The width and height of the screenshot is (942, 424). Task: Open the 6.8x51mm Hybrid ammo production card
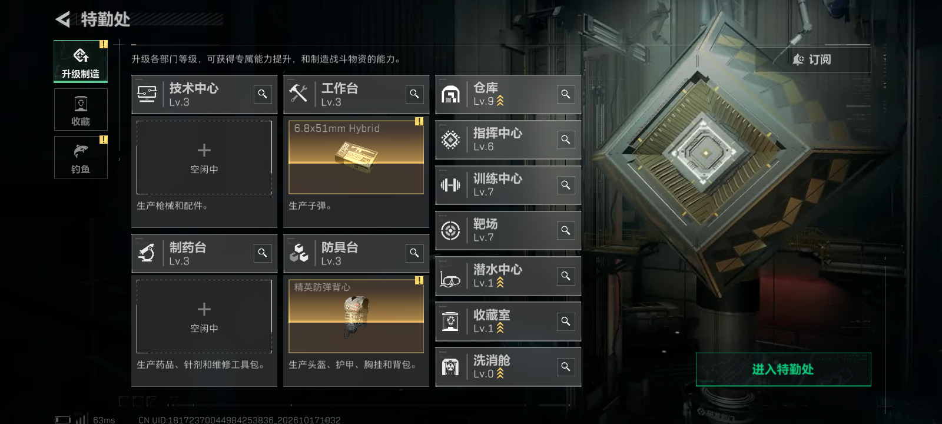[356, 157]
